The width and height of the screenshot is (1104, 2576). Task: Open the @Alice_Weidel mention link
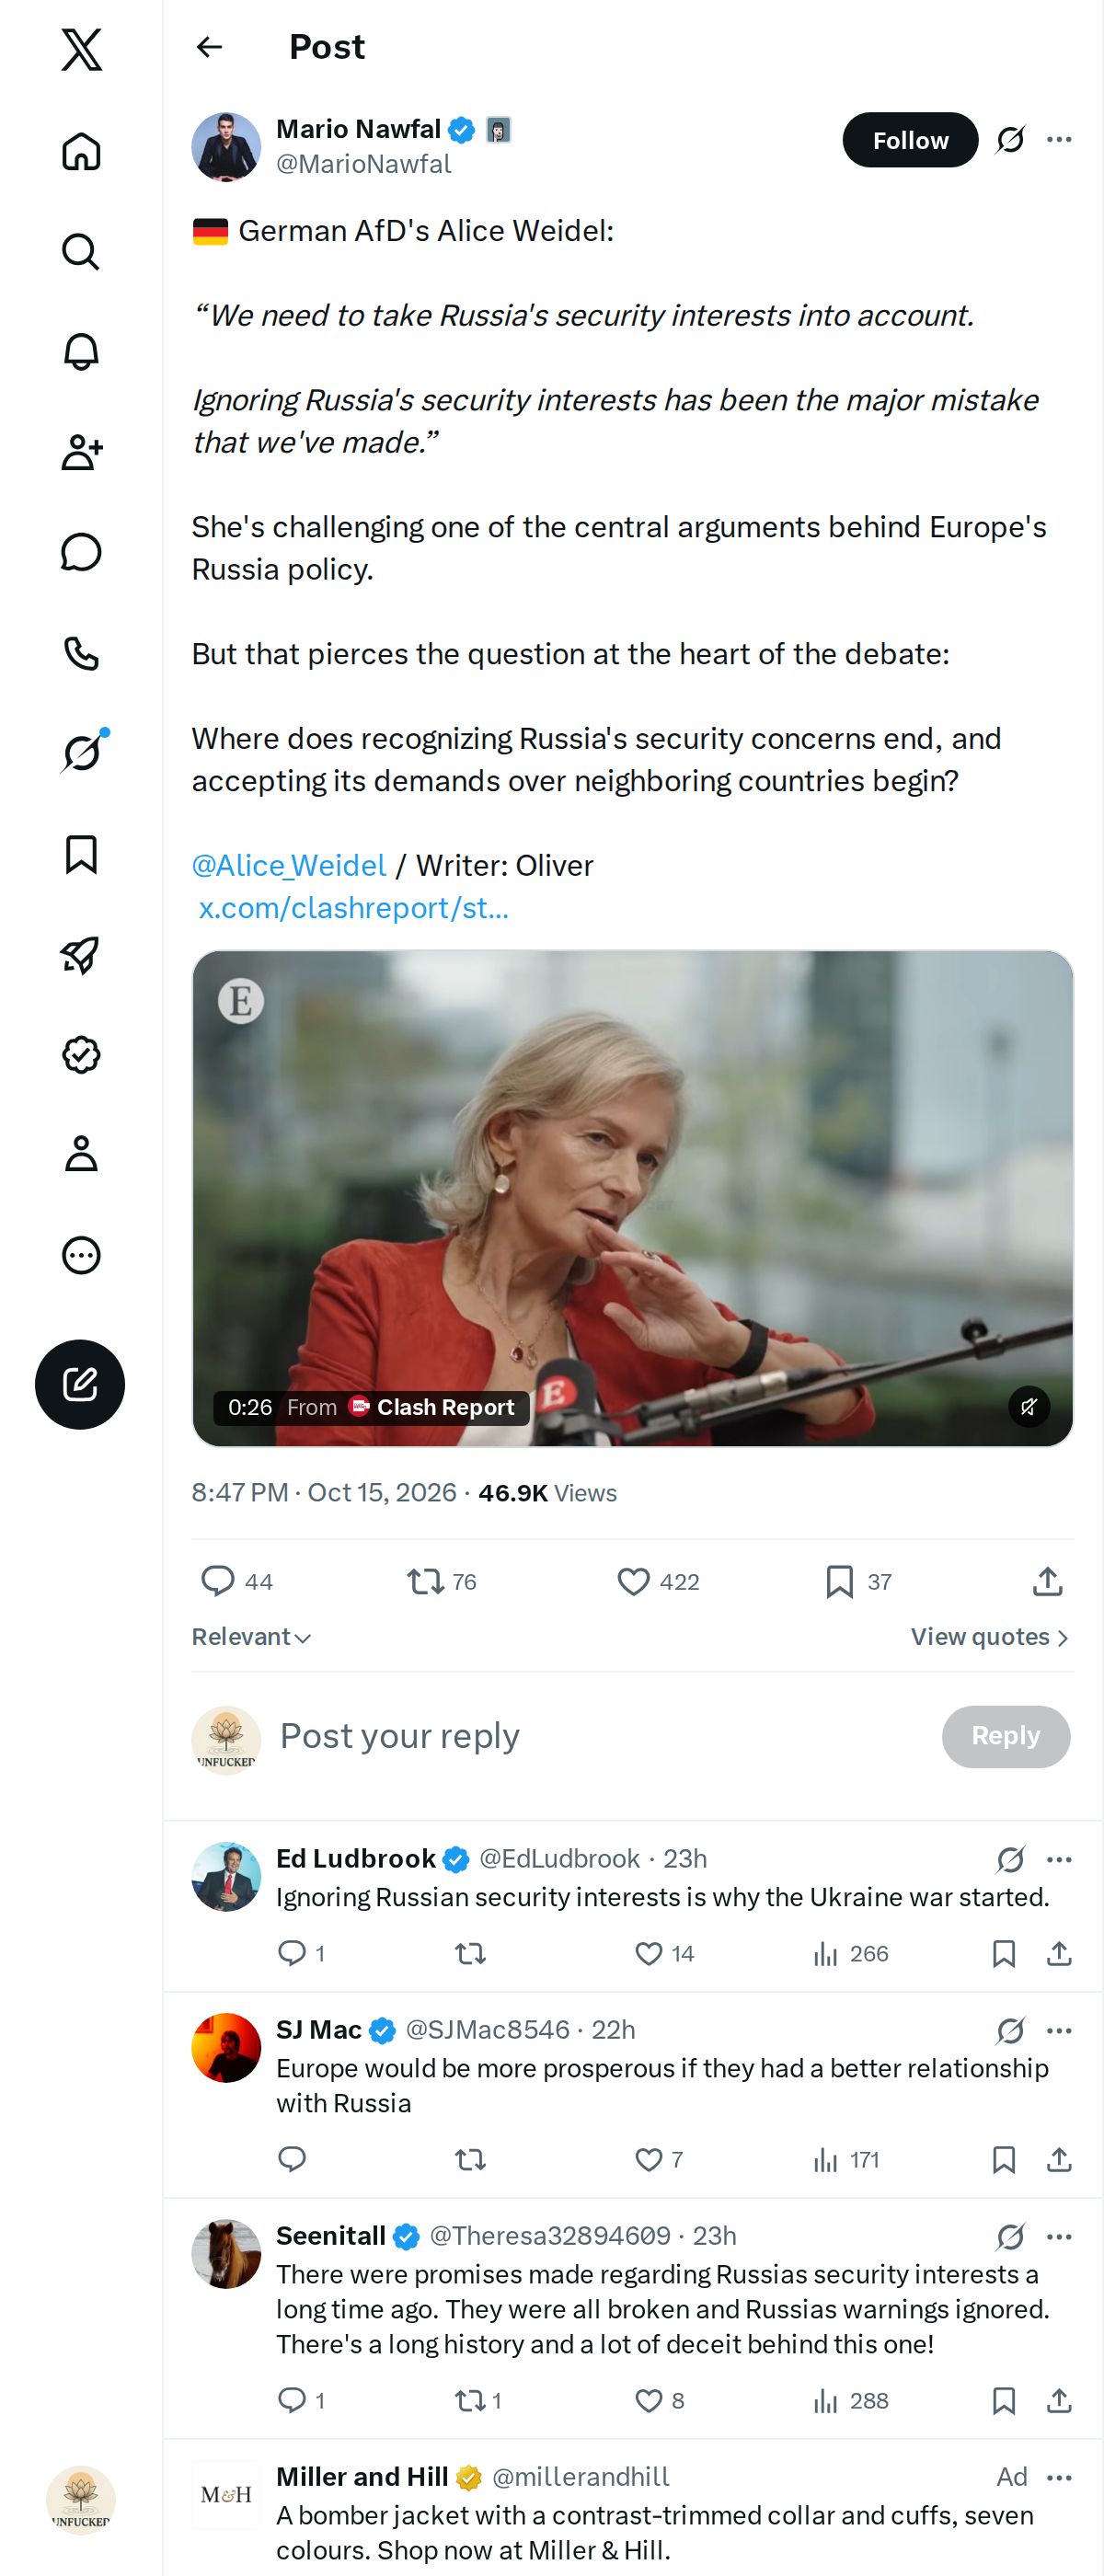(x=289, y=865)
